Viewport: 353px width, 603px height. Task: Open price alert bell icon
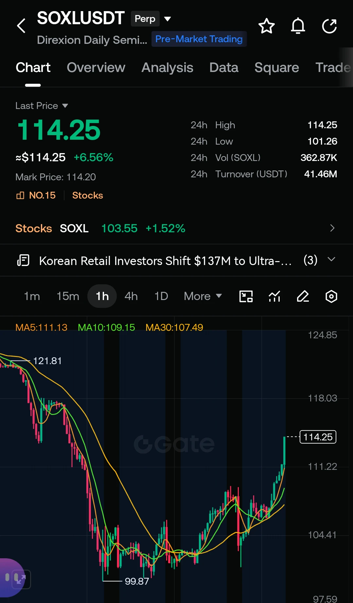[x=298, y=26]
